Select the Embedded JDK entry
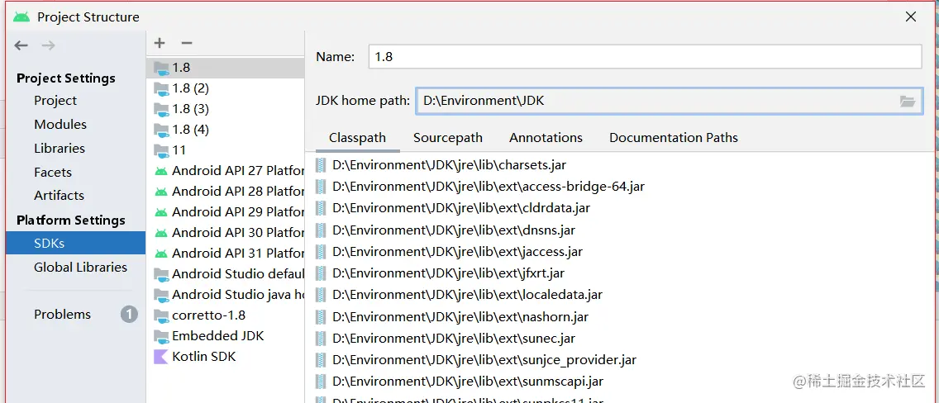Image resolution: width=939 pixels, height=403 pixels. click(225, 336)
